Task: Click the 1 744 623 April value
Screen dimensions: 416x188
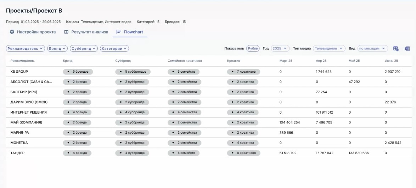Action: (x=324, y=72)
